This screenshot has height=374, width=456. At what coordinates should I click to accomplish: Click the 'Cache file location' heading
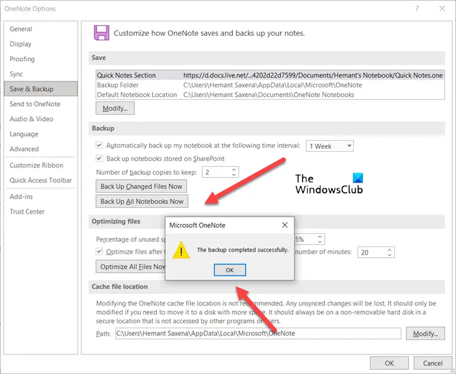119,287
